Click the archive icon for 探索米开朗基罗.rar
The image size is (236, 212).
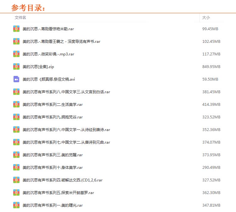pyautogui.click(x=16, y=192)
